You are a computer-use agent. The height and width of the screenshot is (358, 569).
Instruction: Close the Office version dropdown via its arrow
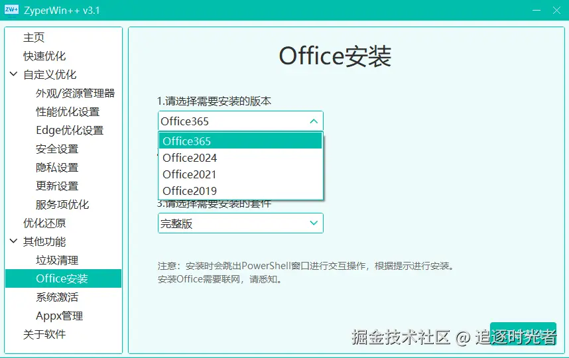(x=314, y=121)
